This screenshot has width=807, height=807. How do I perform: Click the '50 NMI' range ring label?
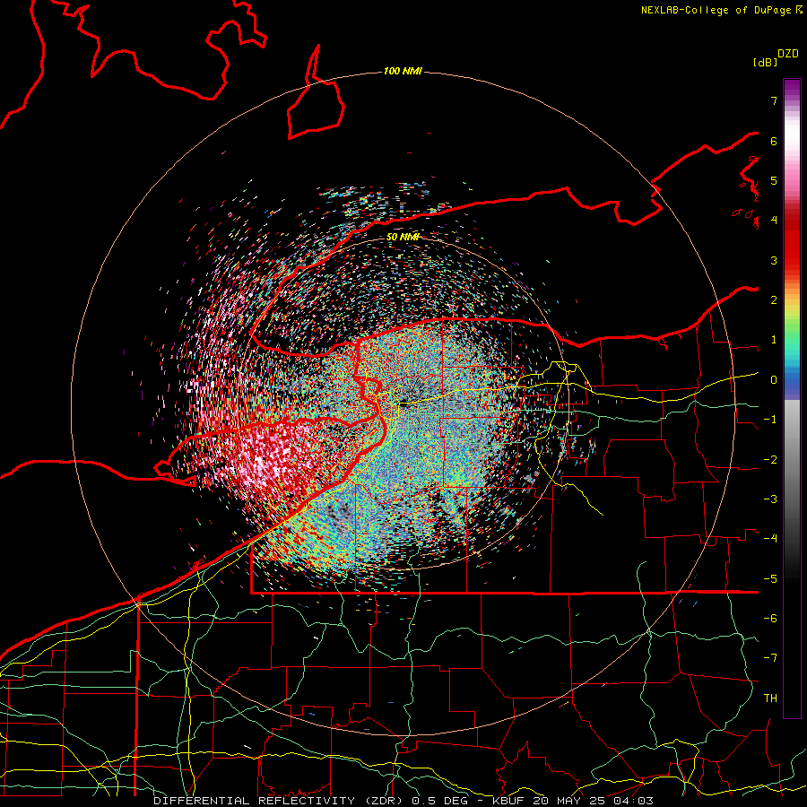pos(403,238)
